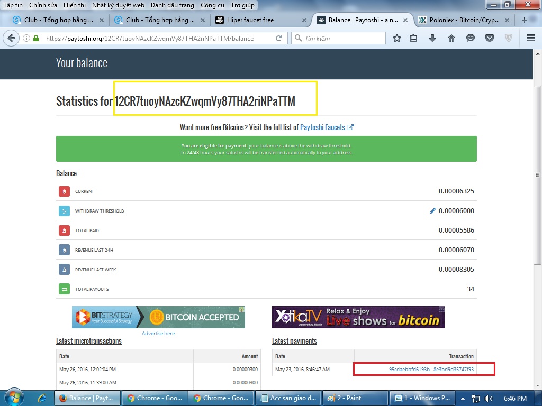Viewport: 542px width, 406px height.
Task: Follow the Paytoshi Faucets link
Action: (x=327, y=127)
